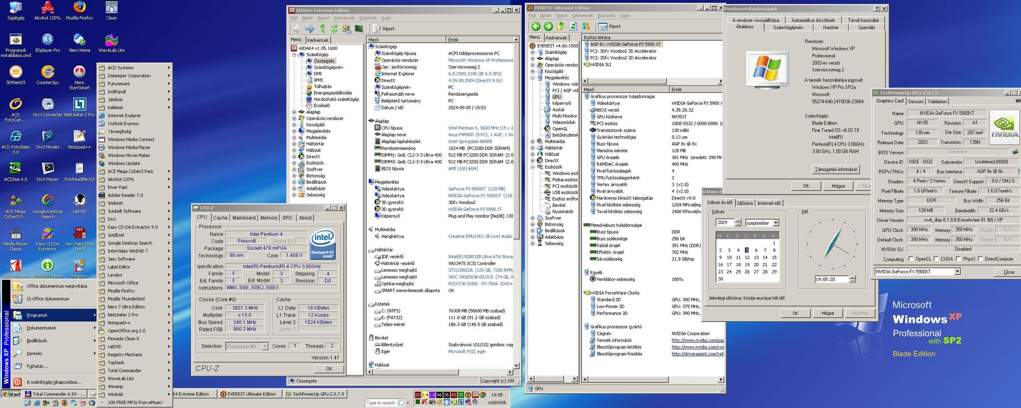This screenshot has height=408, width=1021.
Task: Open Sensors tab in GPU-Z
Action: [915, 101]
